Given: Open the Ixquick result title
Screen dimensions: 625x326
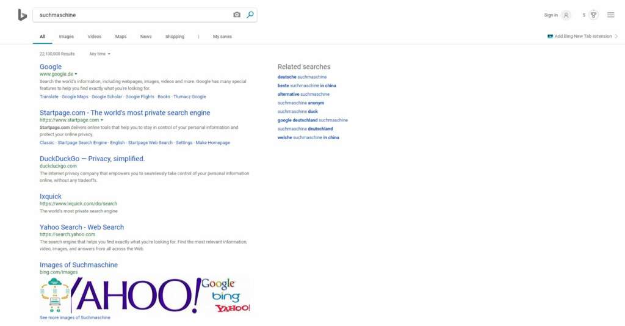Looking at the screenshot, I should 51,197.
